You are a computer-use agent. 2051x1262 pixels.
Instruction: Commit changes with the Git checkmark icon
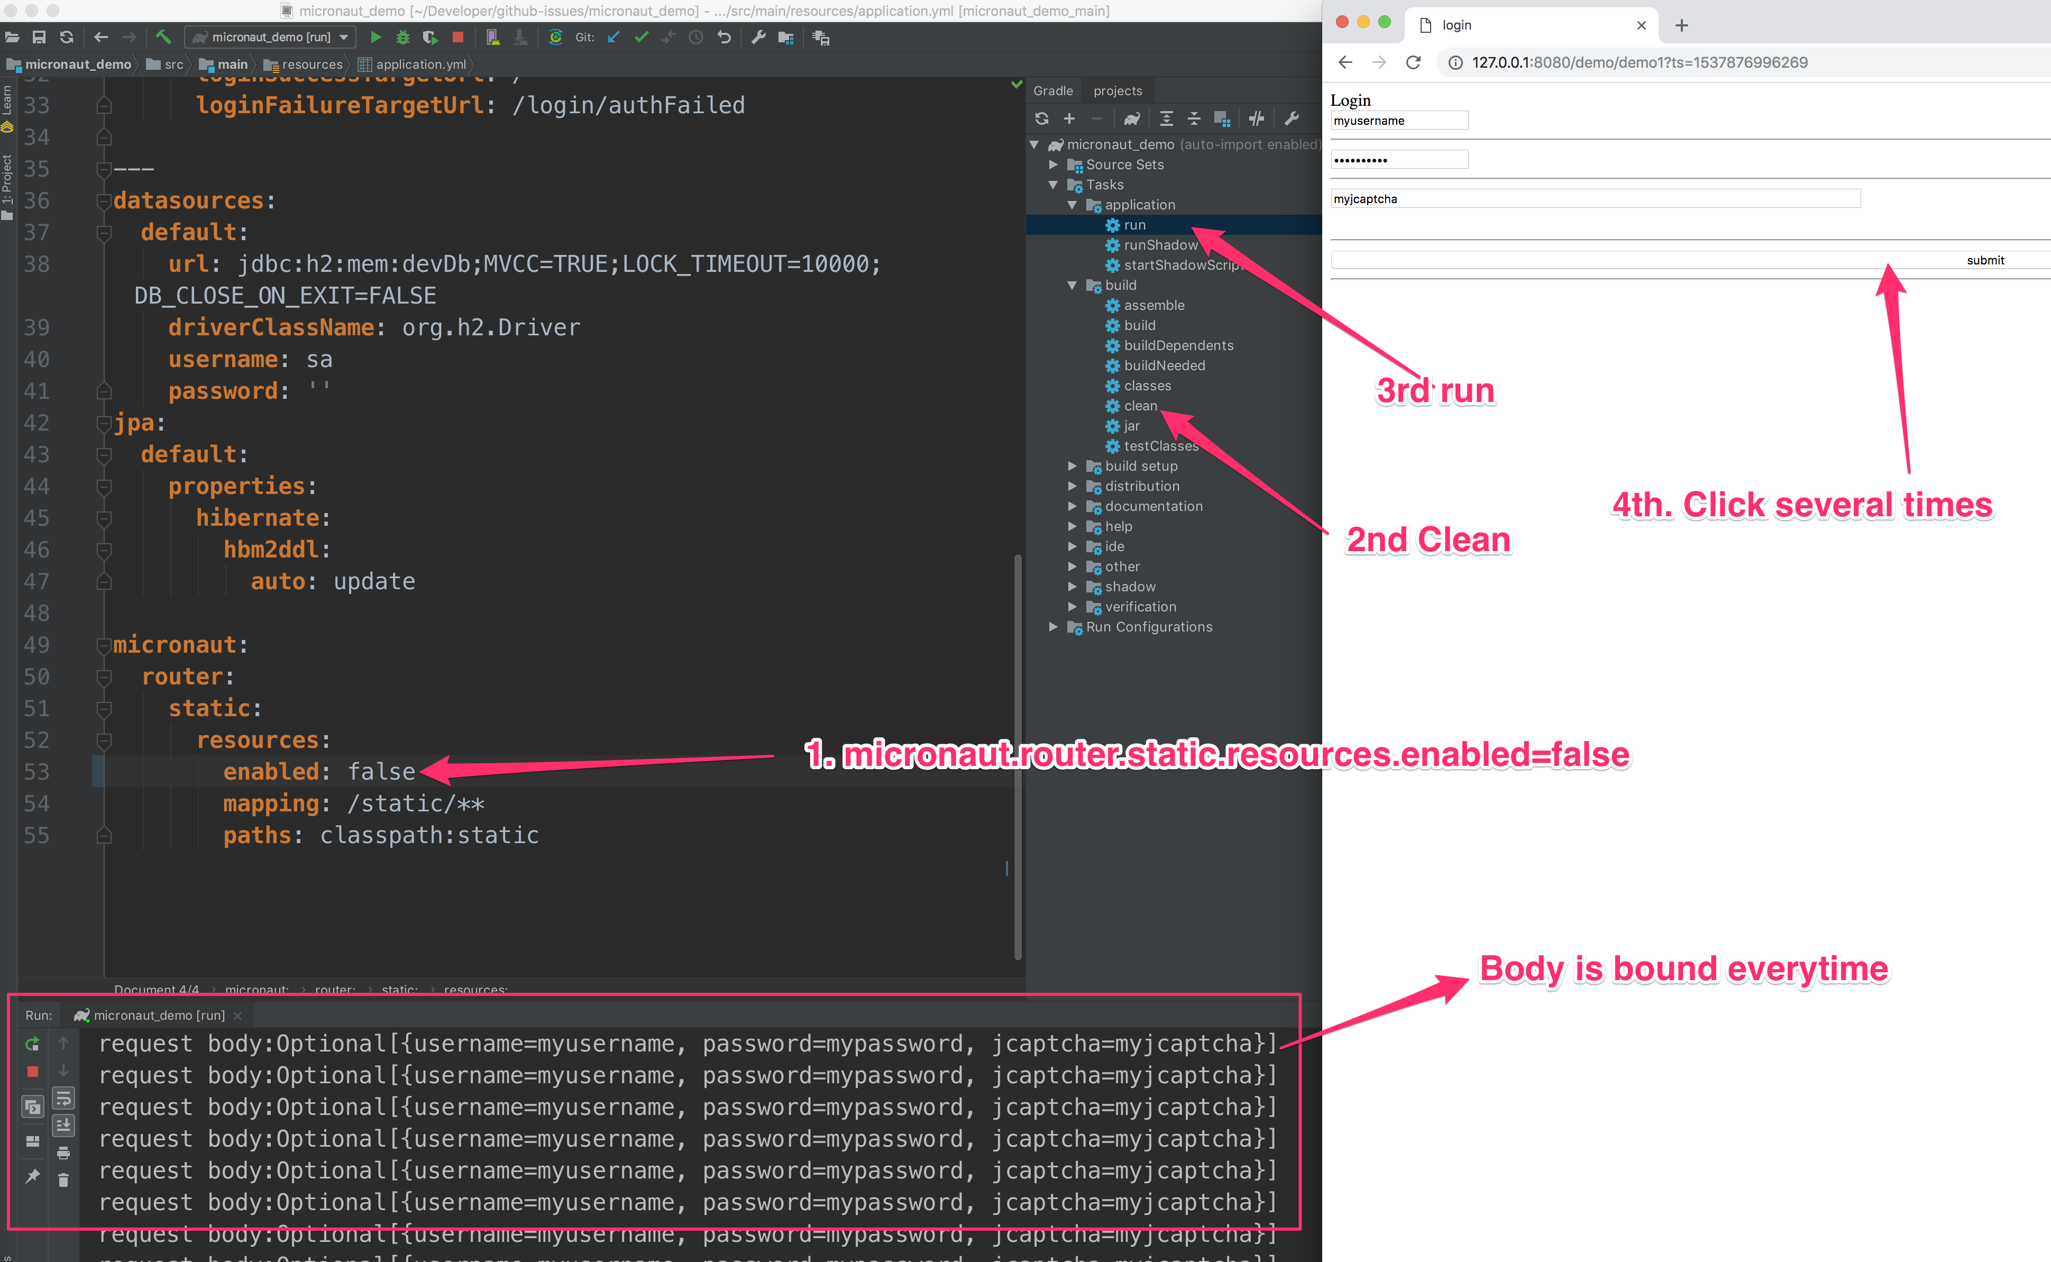(642, 36)
